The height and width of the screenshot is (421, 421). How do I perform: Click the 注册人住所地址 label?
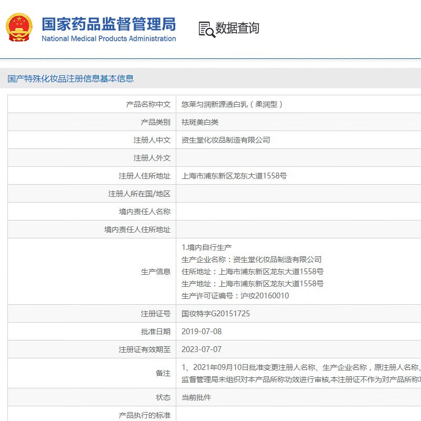click(x=145, y=176)
